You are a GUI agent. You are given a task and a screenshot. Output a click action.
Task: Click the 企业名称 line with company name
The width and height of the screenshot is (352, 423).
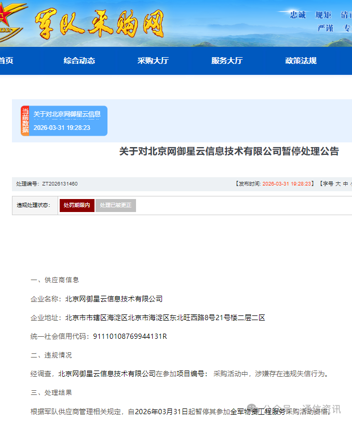coord(97,299)
